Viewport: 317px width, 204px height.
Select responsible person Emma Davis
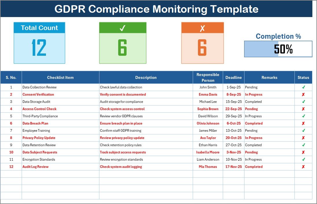pyautogui.click(x=208, y=94)
